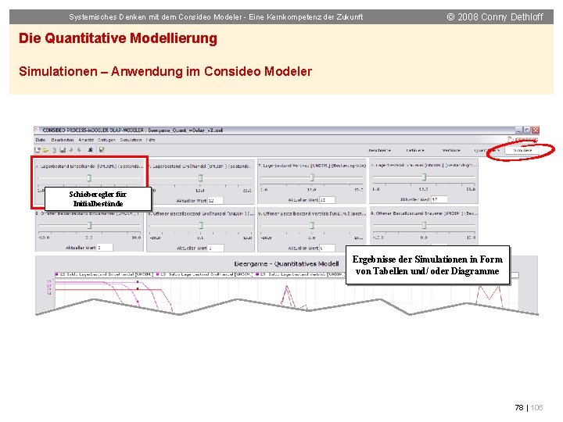Click the Lagerbestand Brauerei slider handle
Screen dimensions: 563x422
click(x=424, y=177)
